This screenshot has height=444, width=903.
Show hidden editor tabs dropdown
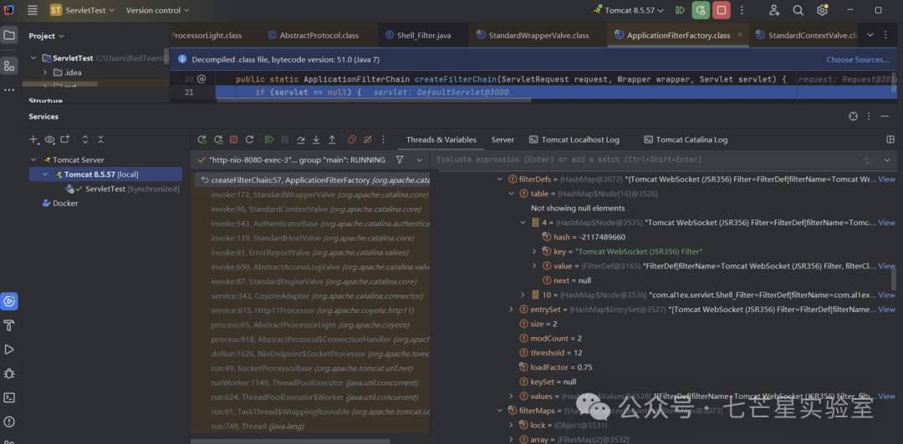click(x=870, y=35)
